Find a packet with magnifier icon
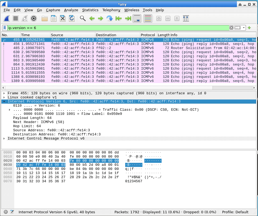Viewport: 258px width, 216px height. pyautogui.click(x=83, y=18)
